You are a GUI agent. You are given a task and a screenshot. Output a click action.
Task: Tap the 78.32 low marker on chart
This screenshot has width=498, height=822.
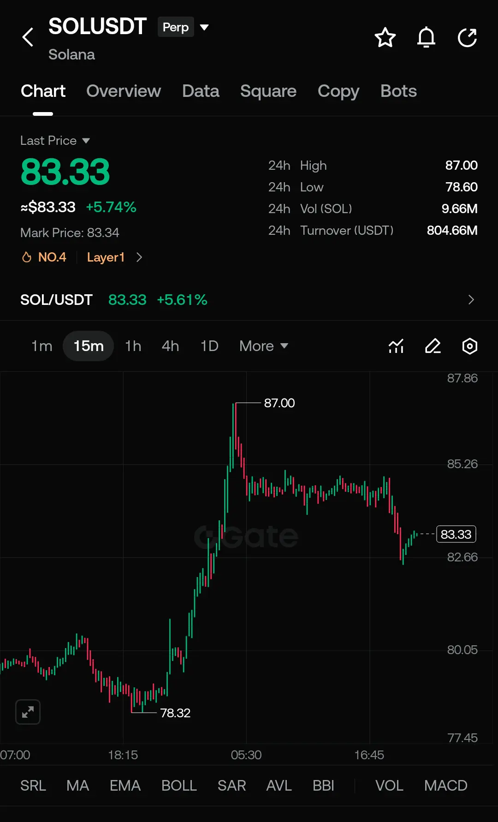(175, 713)
